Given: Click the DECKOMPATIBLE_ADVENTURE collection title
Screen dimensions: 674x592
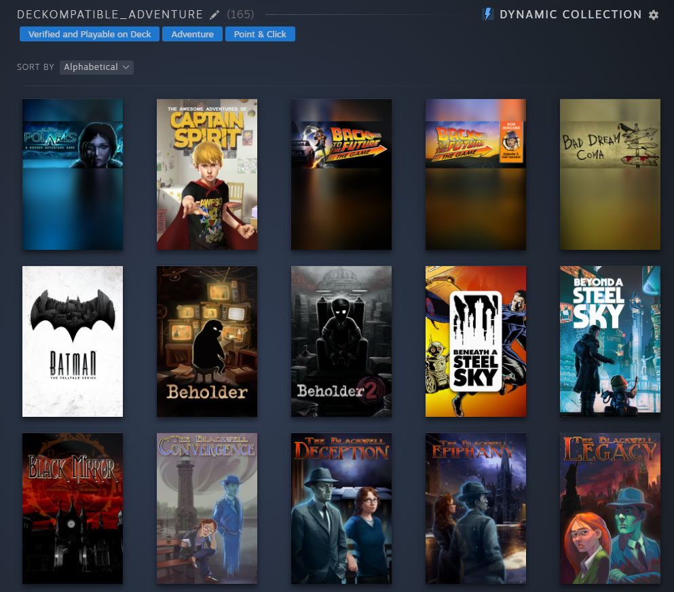Looking at the screenshot, I should point(109,15).
